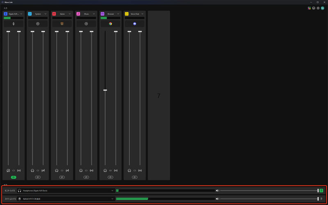Click the モニターミックス label

pyautogui.click(x=10, y=191)
